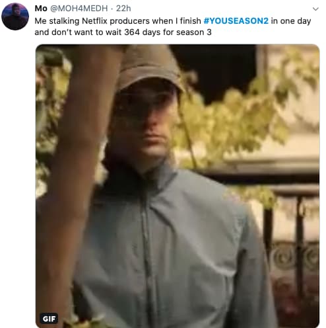Click the man's cap in the GIF
Screen dimensions: 326x328
coord(150,68)
